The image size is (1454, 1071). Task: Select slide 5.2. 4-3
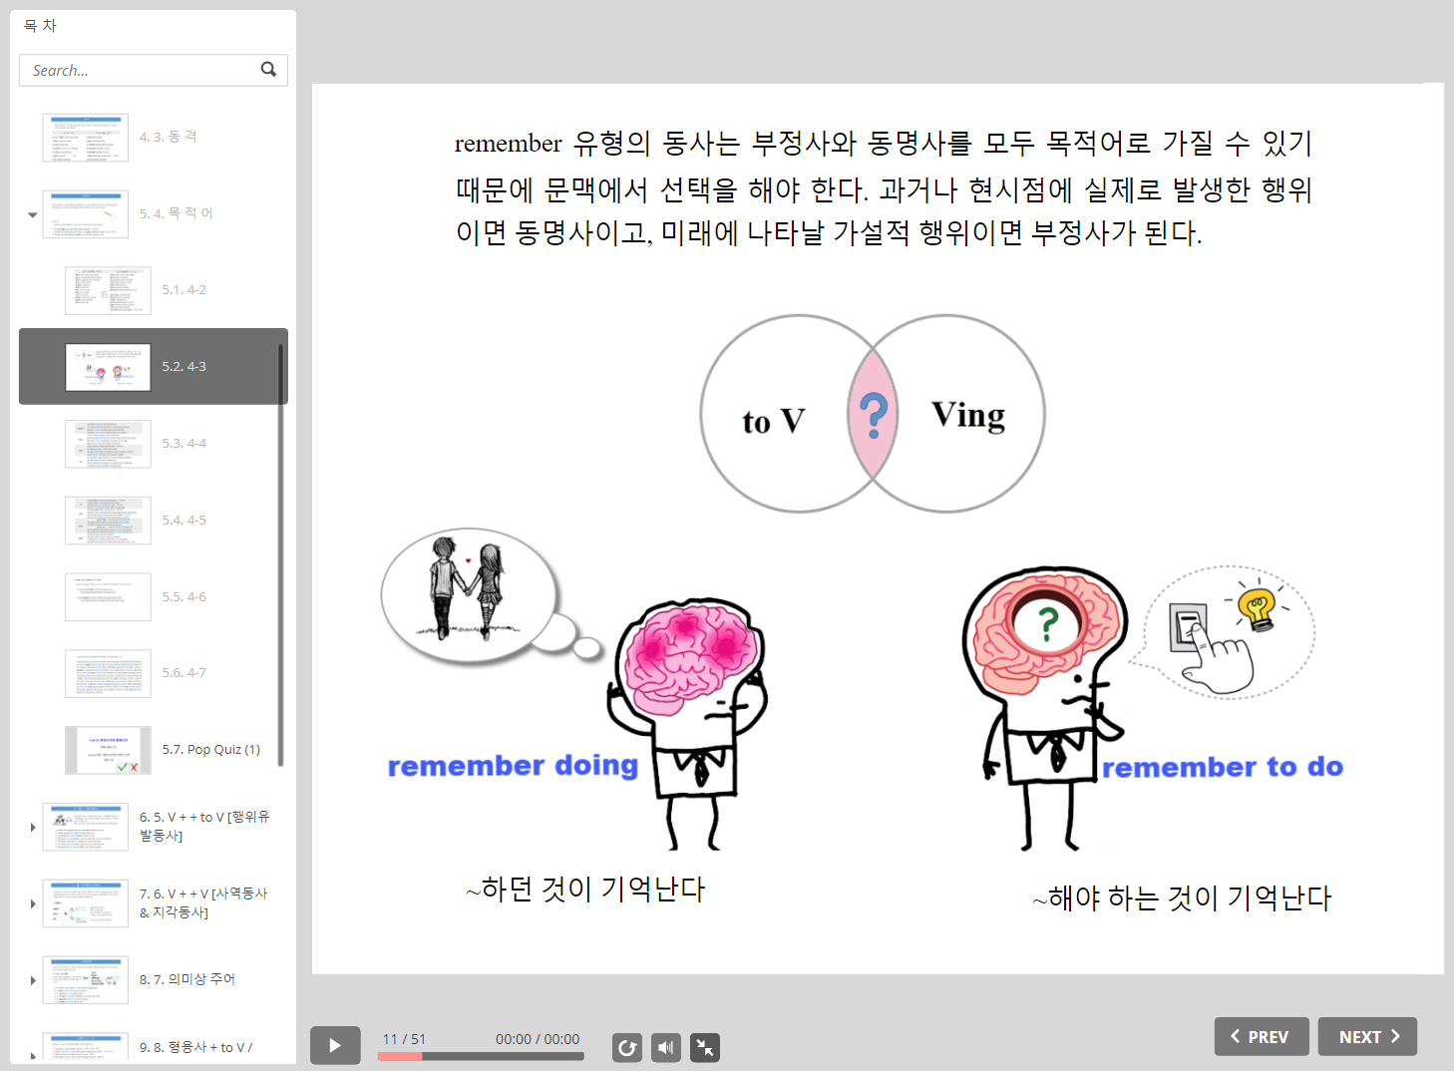coord(153,366)
